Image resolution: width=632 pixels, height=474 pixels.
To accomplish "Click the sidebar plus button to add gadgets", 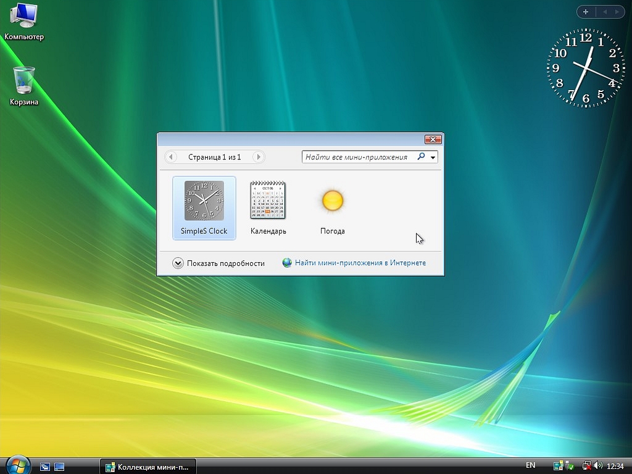I will [586, 12].
